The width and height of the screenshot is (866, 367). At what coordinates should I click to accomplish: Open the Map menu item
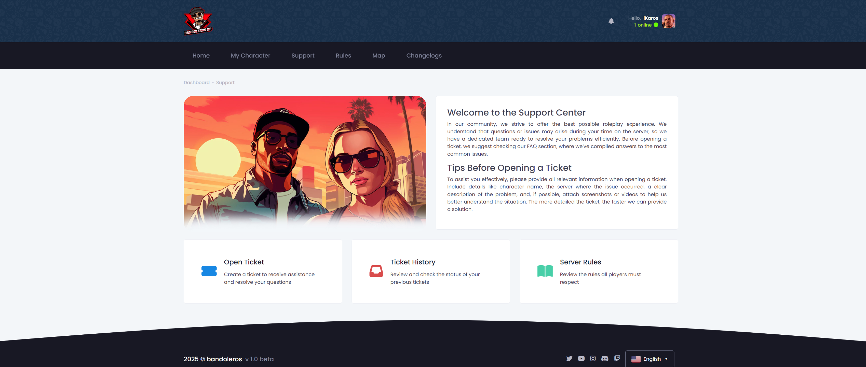[x=378, y=56]
